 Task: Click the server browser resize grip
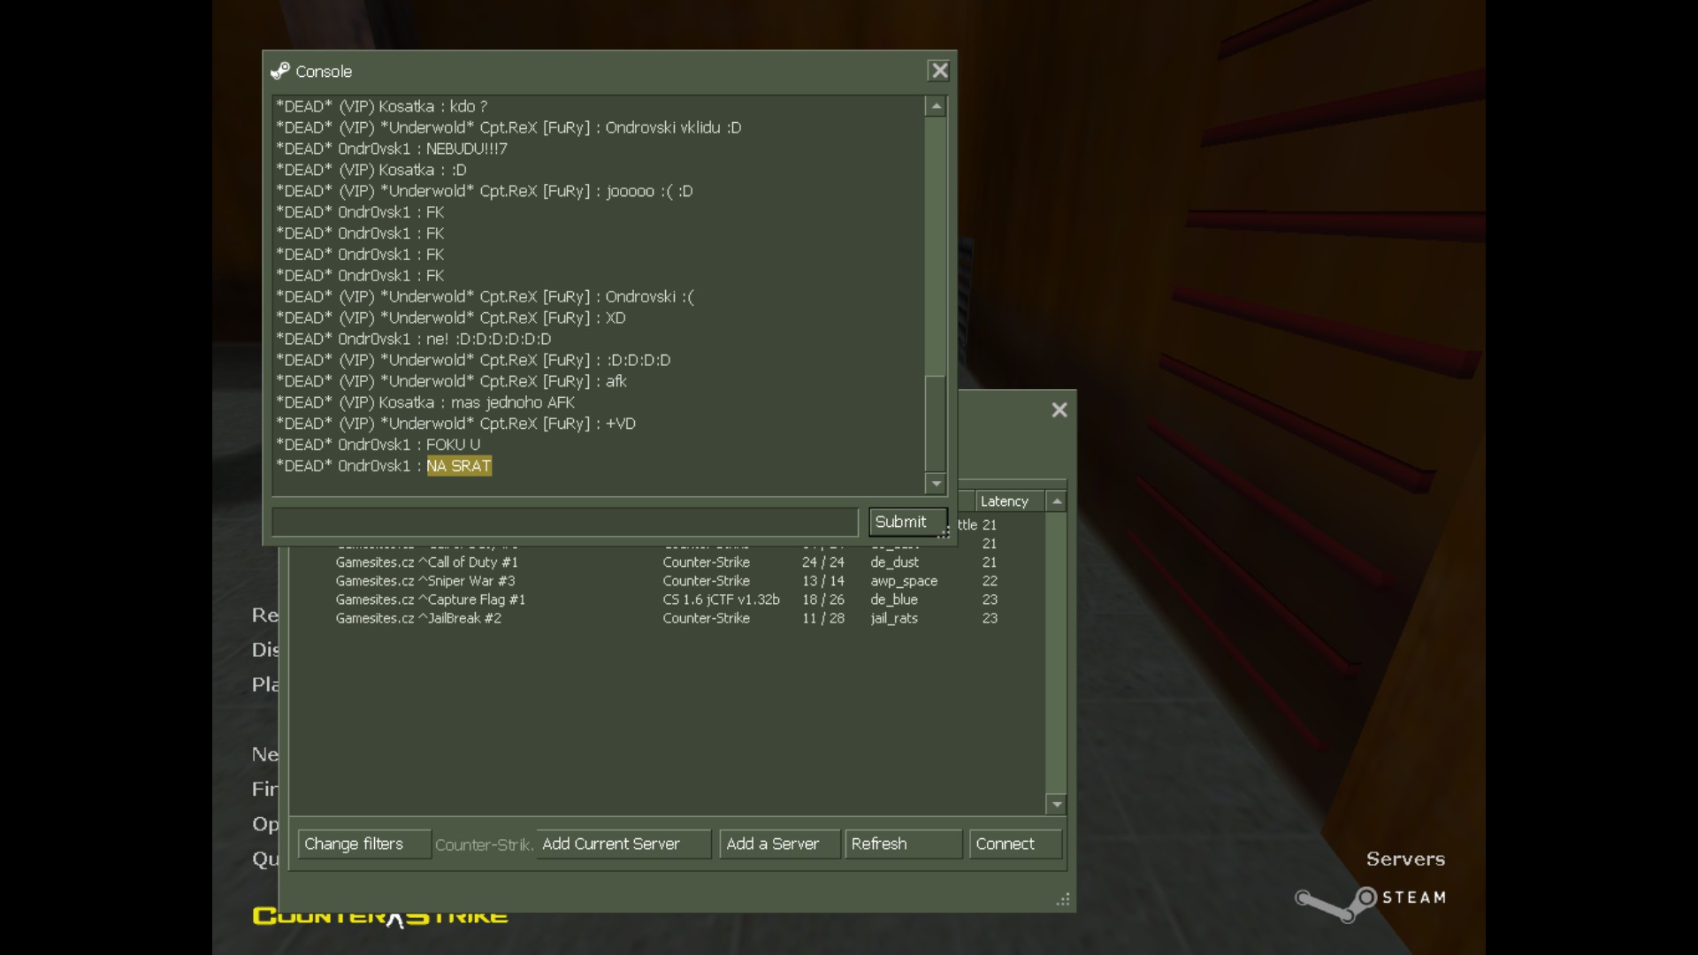point(1063,899)
